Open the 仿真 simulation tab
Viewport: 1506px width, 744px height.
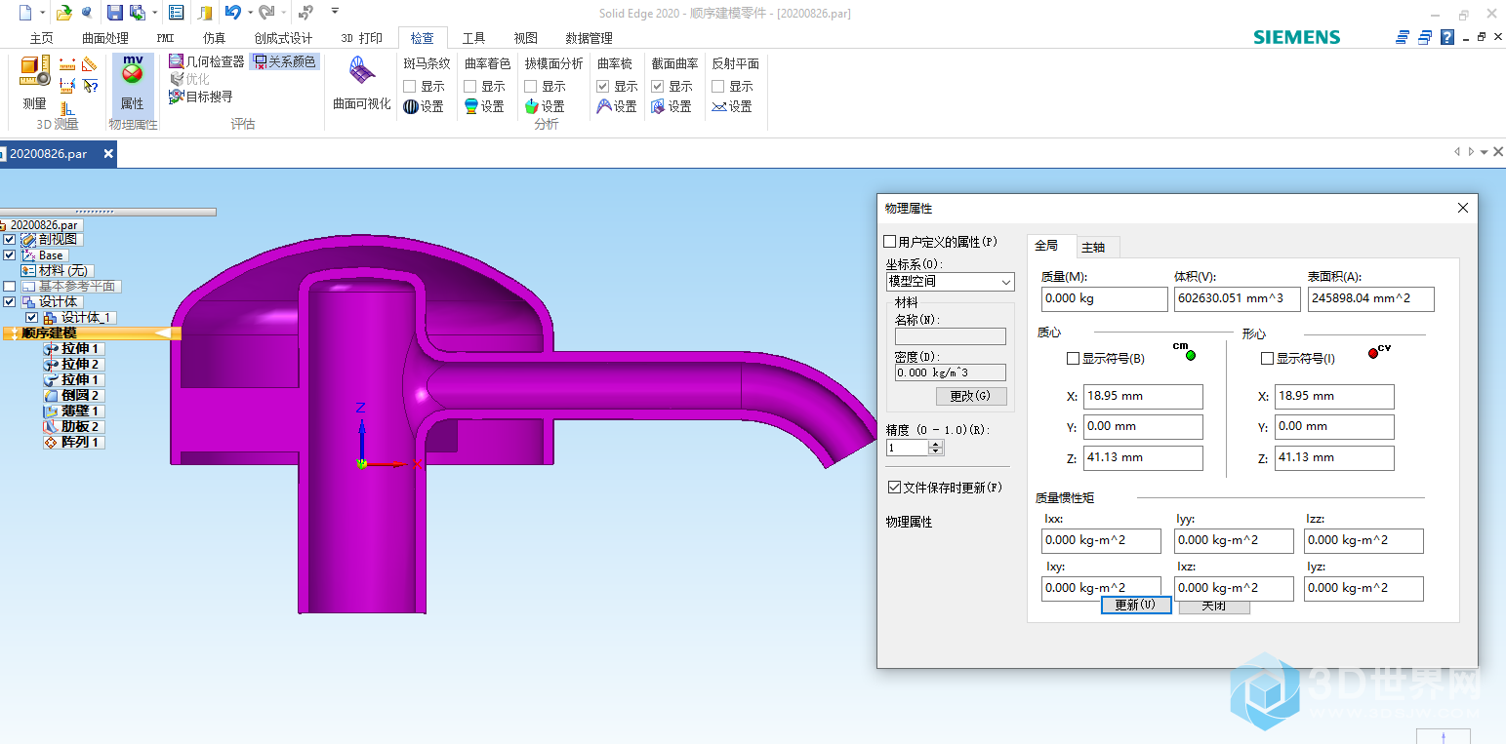214,38
